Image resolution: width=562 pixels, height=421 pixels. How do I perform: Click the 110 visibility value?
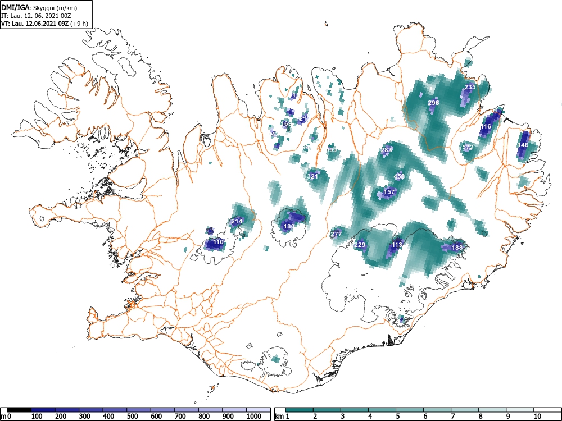click(218, 242)
